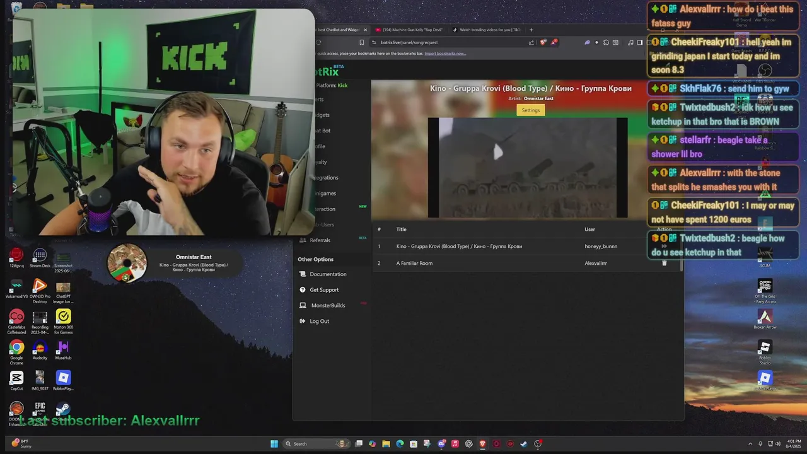This screenshot has height=454, width=807.
Task: Open the Roblox Studio desktop icon
Action: (765, 352)
